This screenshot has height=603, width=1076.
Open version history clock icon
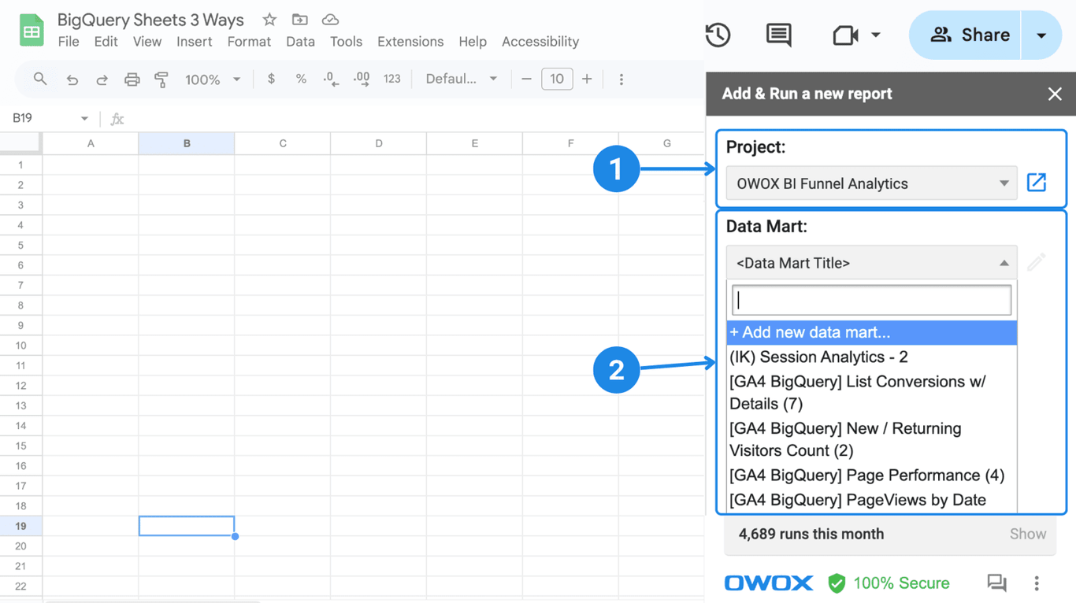(x=718, y=35)
